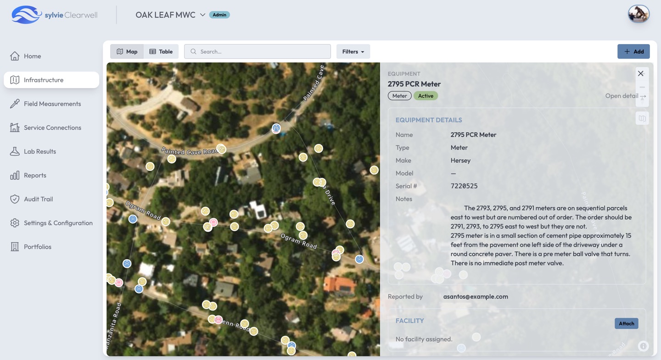Click the 'No facility assigned.' text

[x=424, y=339]
